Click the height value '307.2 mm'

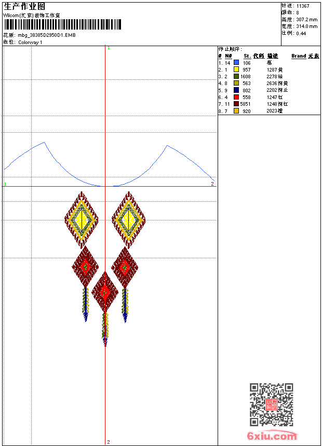point(307,20)
